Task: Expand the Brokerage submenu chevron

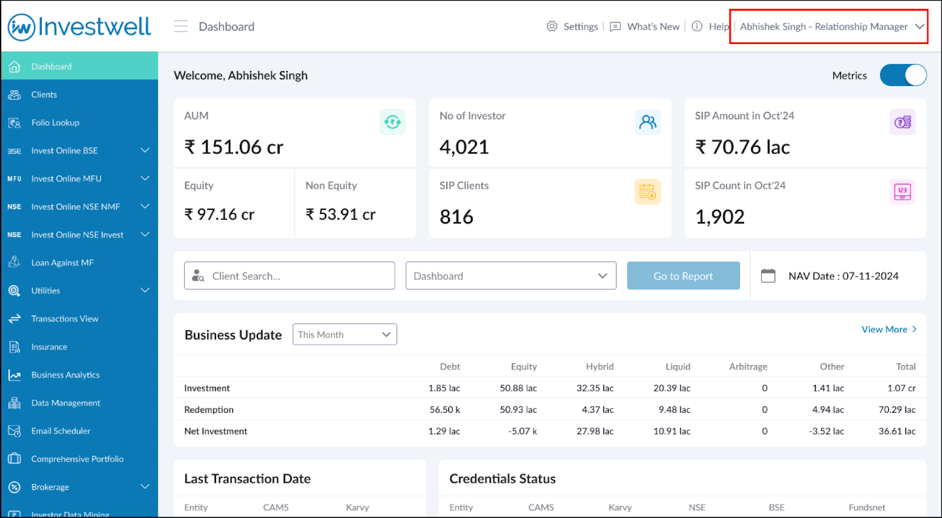Action: tap(145, 487)
